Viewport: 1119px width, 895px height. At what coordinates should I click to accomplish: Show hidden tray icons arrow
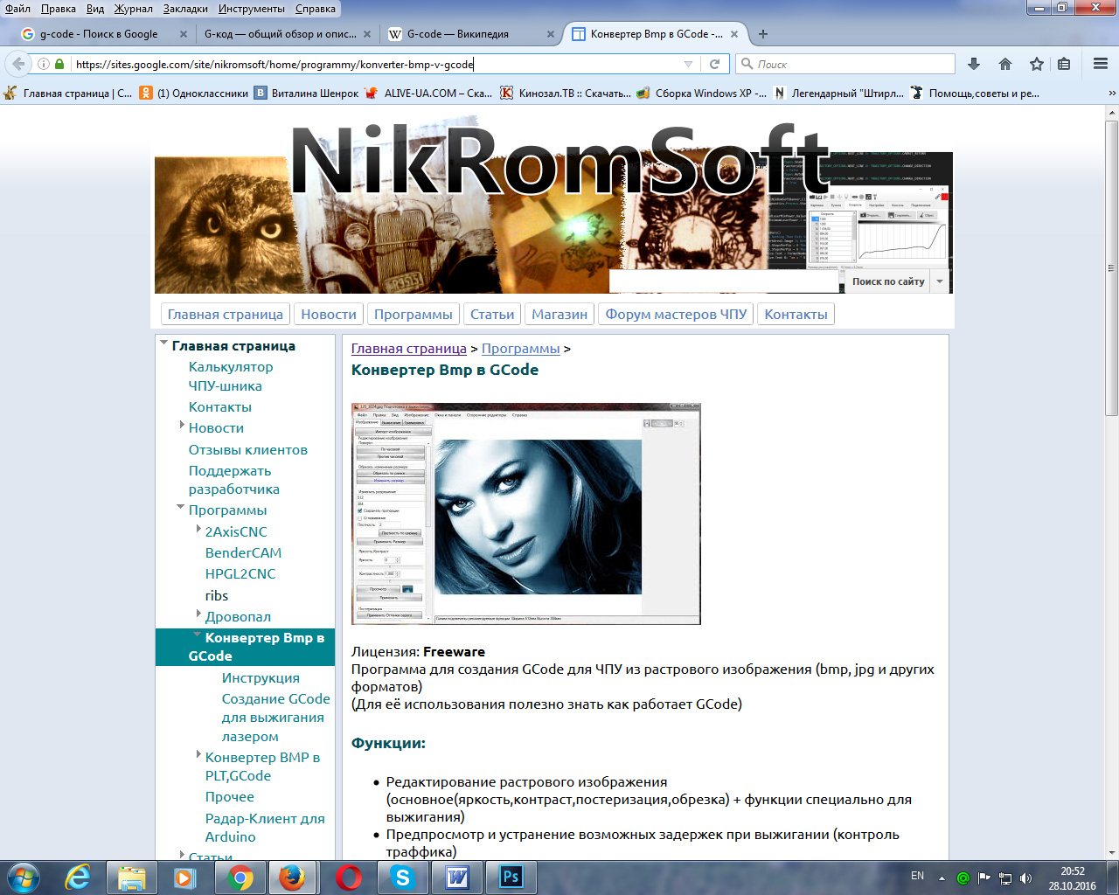pos(942,878)
